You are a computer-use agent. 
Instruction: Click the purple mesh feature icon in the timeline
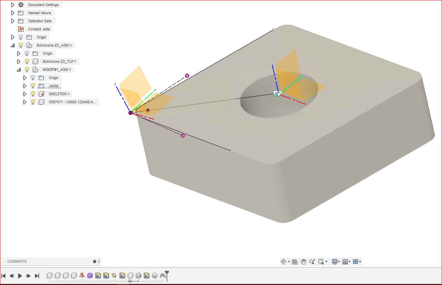[x=90, y=275]
